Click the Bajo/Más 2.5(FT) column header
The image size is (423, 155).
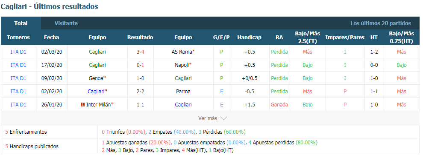click(308, 37)
